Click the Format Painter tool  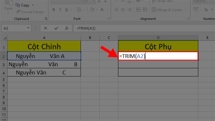[30, 12]
